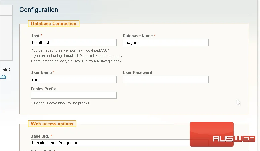This screenshot has height=151, width=260.
Task: Click the User Name field containing root
Action: pos(74,80)
